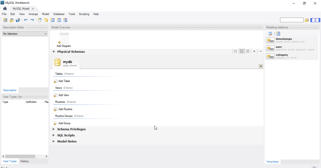The image size is (321, 168).
Task: Open the Edit menu
Action: point(13,14)
